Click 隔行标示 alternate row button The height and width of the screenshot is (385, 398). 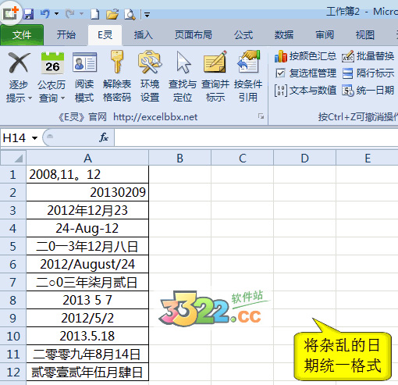coord(368,73)
